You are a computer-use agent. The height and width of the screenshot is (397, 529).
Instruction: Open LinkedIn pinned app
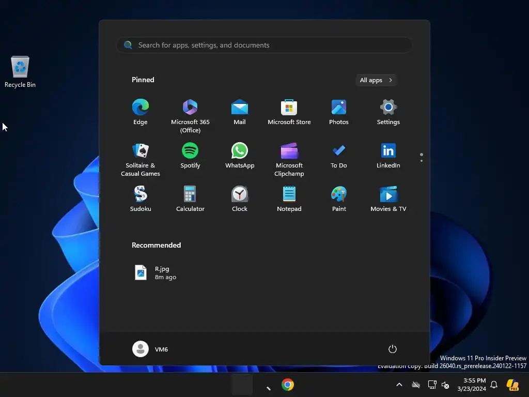388,156
